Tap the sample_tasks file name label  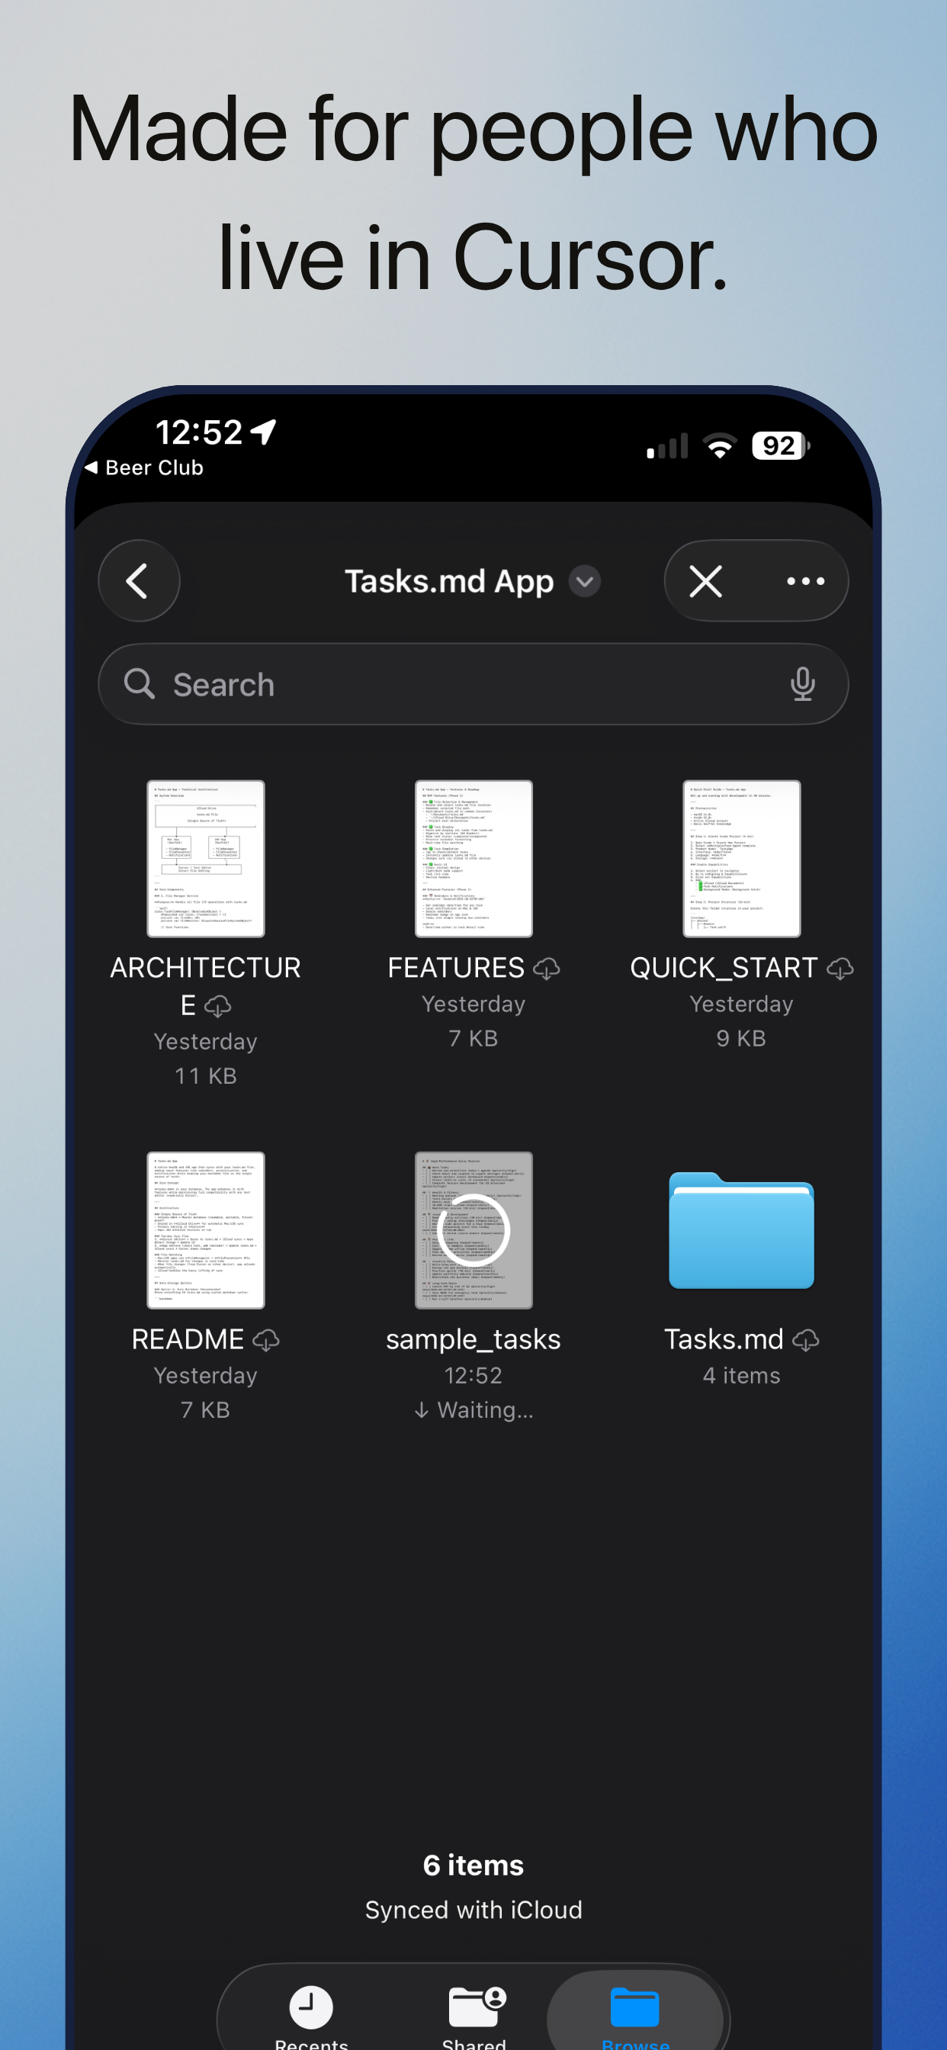tap(474, 1340)
